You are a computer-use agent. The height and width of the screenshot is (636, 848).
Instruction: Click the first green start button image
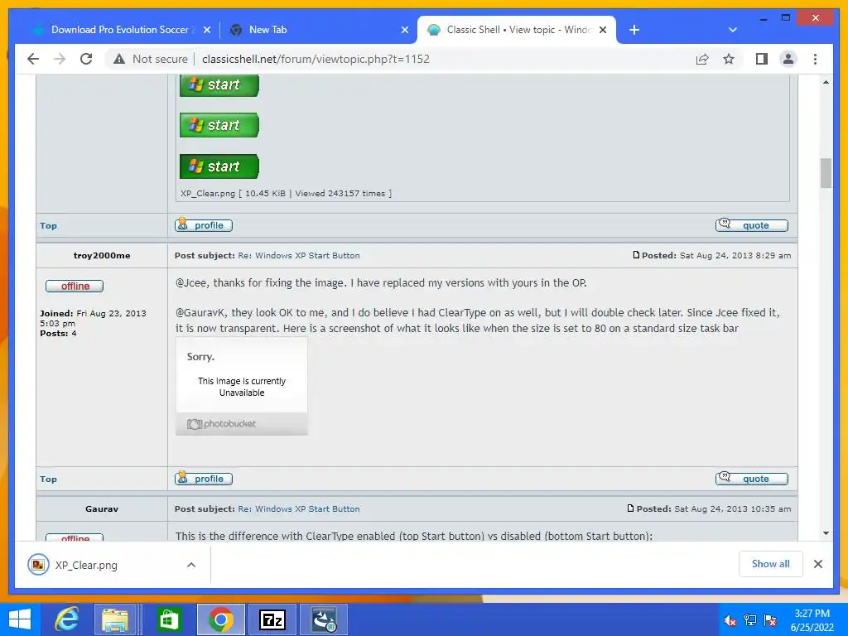(x=219, y=85)
